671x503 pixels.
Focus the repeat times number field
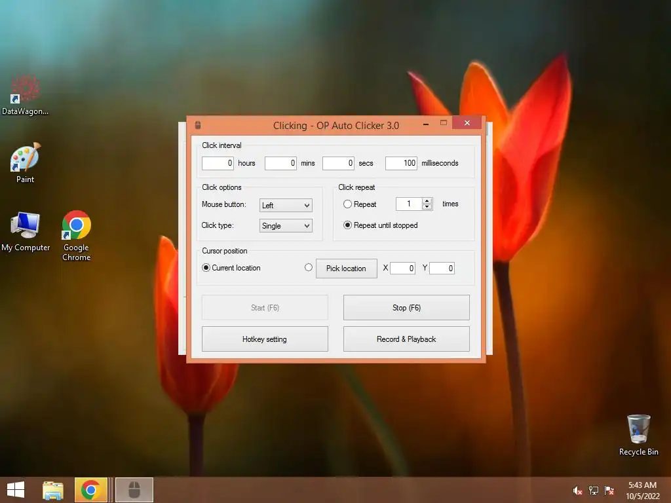409,204
